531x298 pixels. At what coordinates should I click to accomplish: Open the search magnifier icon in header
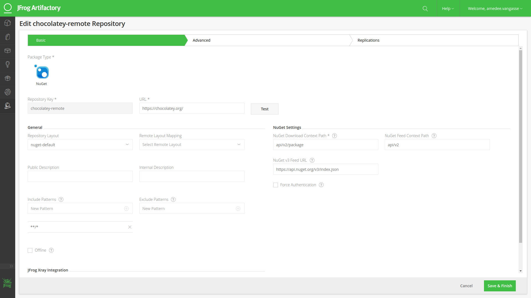[x=425, y=9]
